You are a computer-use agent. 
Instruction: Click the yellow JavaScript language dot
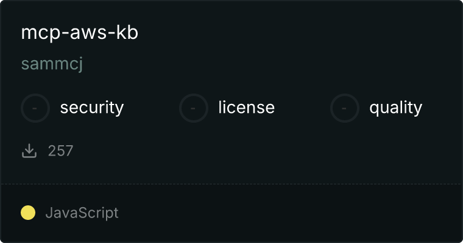(x=28, y=213)
